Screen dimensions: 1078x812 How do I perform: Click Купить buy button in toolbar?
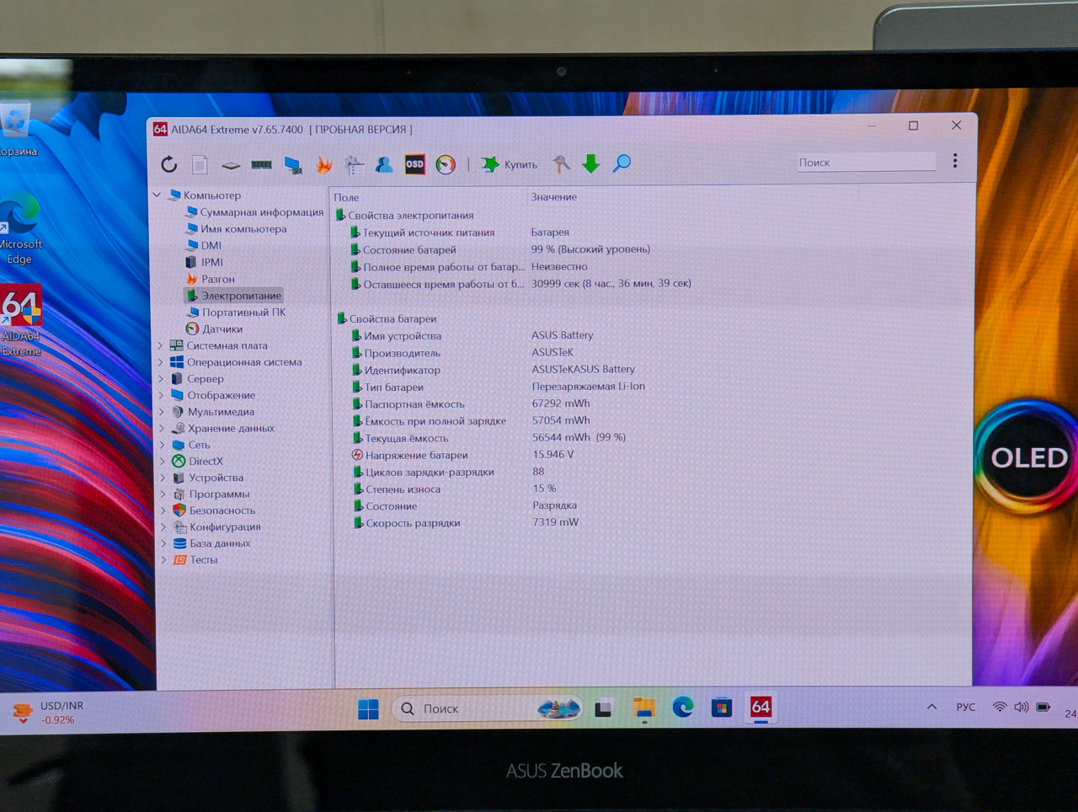510,164
